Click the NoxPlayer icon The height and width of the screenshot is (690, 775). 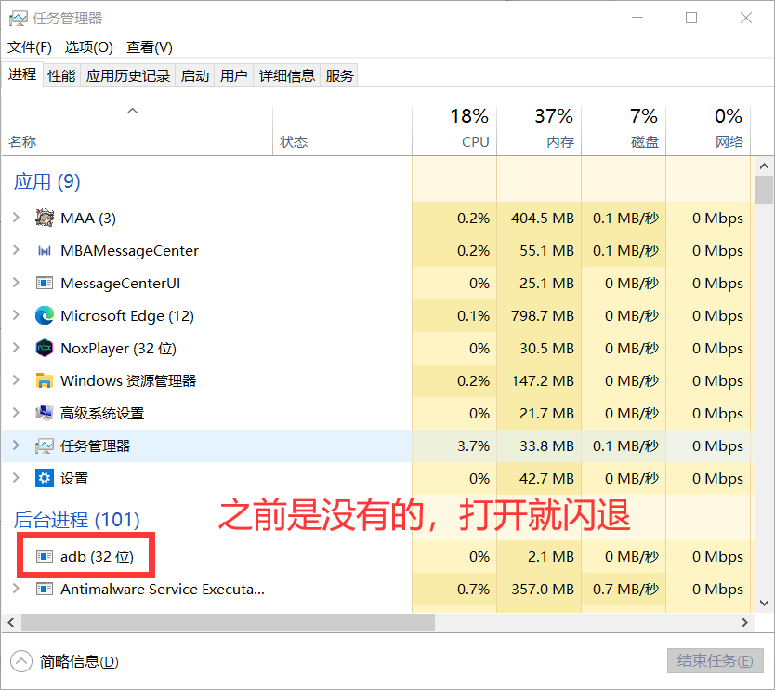point(45,348)
